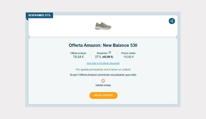Go to the offer with VAI ALL'OFFERTA
Image resolution: width=206 pixels, height=119 pixels.
(103, 95)
